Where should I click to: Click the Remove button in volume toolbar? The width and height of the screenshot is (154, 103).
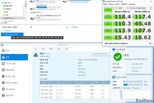(x=43, y=49)
